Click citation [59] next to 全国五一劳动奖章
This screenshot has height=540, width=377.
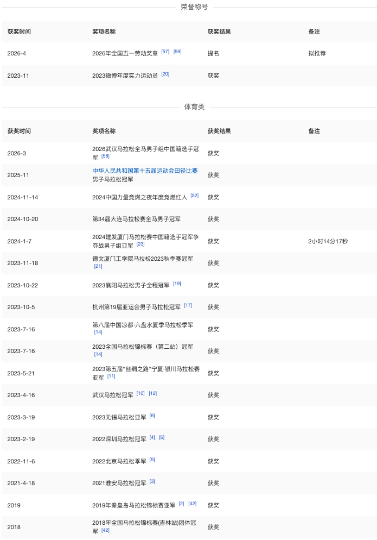[177, 52]
